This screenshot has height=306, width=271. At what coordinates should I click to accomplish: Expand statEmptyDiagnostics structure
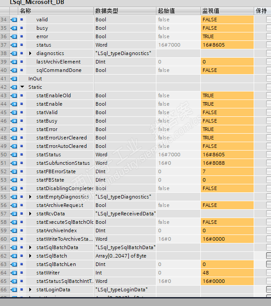pyautogui.click(x=30, y=197)
